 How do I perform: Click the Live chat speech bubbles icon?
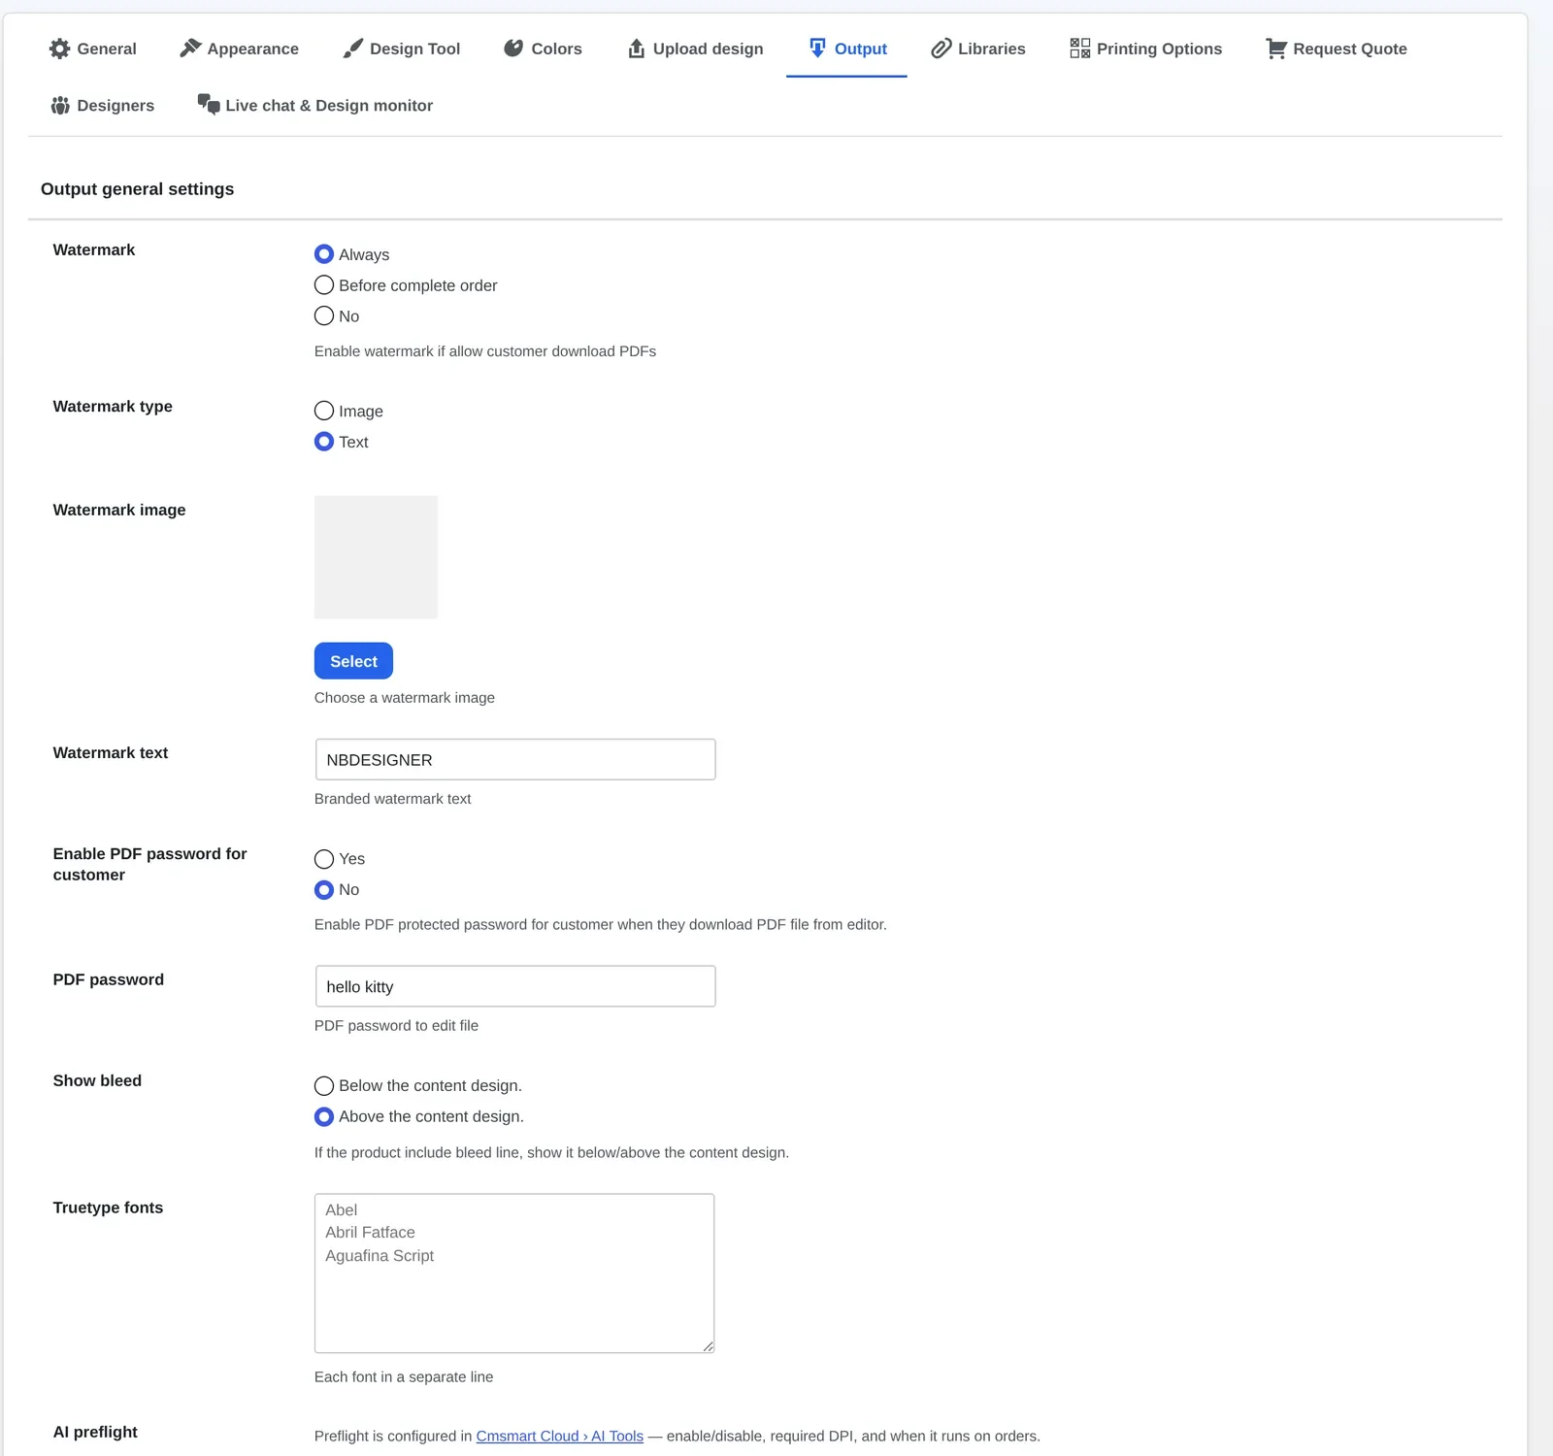click(209, 104)
